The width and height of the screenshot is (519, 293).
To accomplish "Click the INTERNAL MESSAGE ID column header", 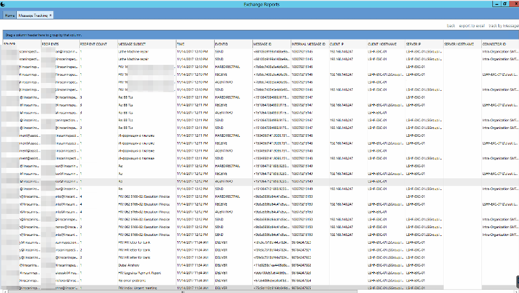I will click(308, 43).
